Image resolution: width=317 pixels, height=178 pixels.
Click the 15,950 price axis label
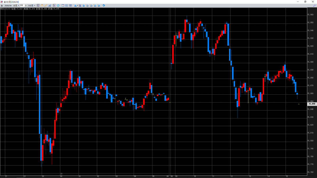pyautogui.click(x=310, y=22)
